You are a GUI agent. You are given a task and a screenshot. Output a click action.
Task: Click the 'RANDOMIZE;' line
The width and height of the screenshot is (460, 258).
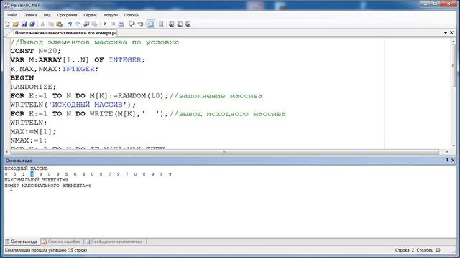coord(33,87)
